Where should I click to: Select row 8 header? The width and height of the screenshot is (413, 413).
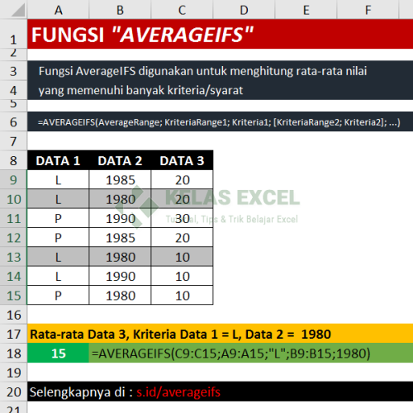click(13, 160)
